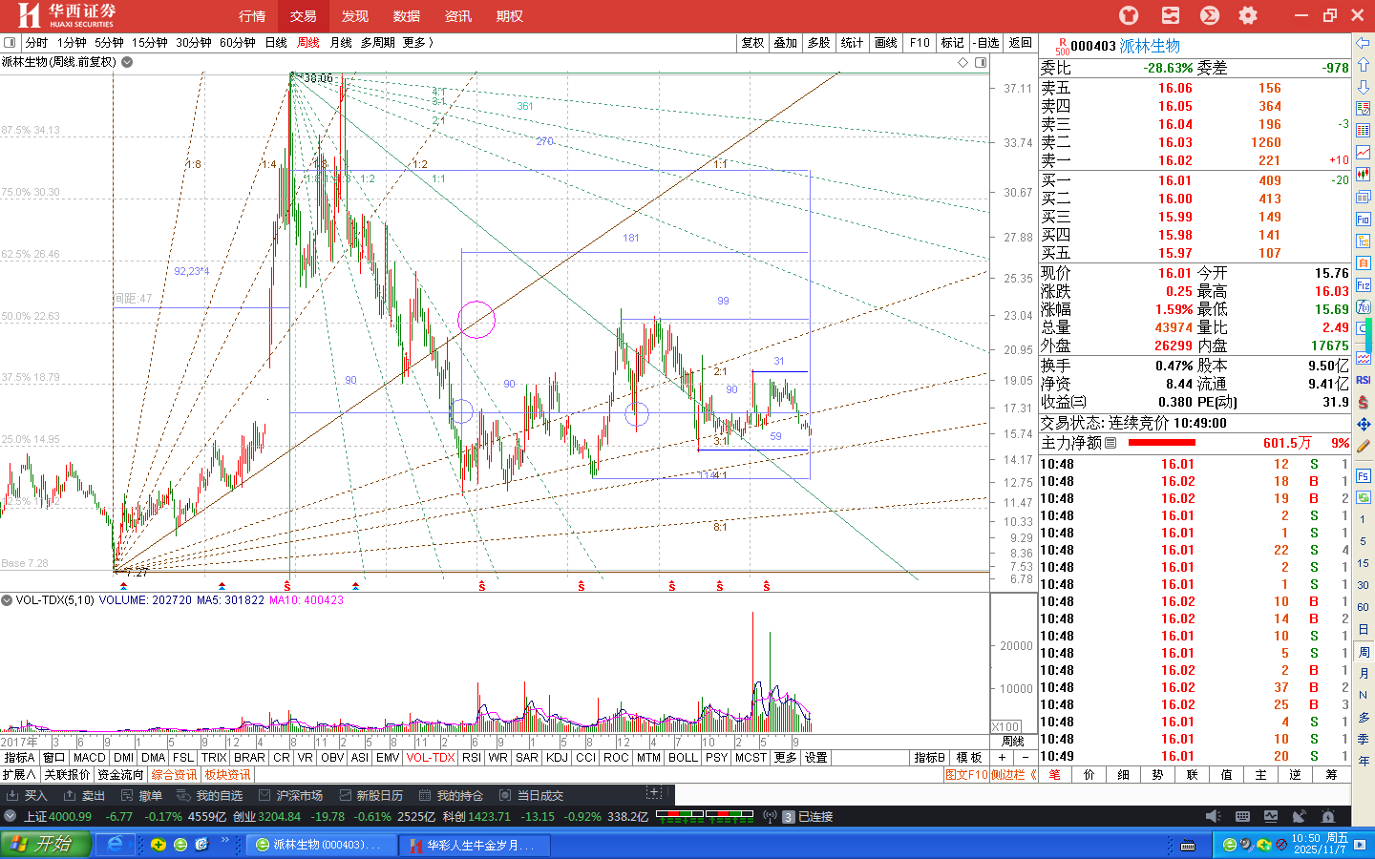Toggle 叠加 overlay mode
This screenshot has width=1375, height=859.
pos(785,42)
